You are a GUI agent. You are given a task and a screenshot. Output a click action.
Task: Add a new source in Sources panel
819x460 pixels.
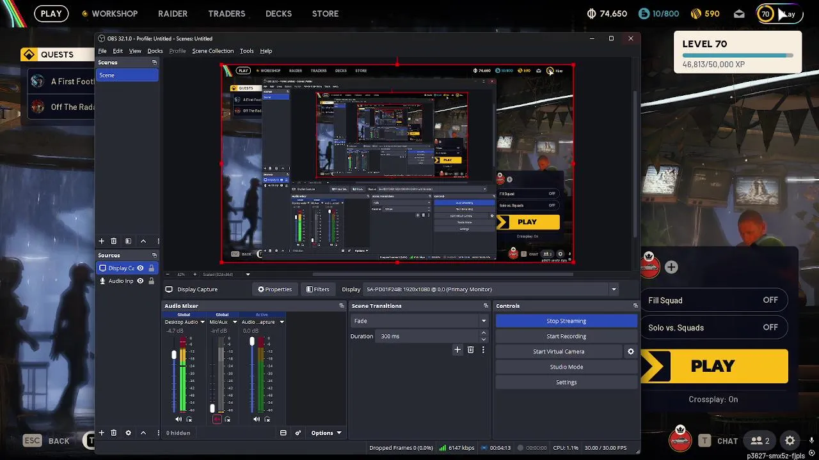tap(101, 433)
